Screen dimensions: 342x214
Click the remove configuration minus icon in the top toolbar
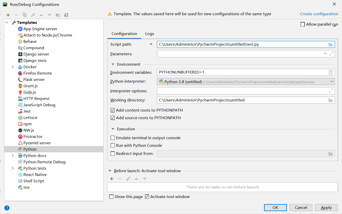pos(16,15)
